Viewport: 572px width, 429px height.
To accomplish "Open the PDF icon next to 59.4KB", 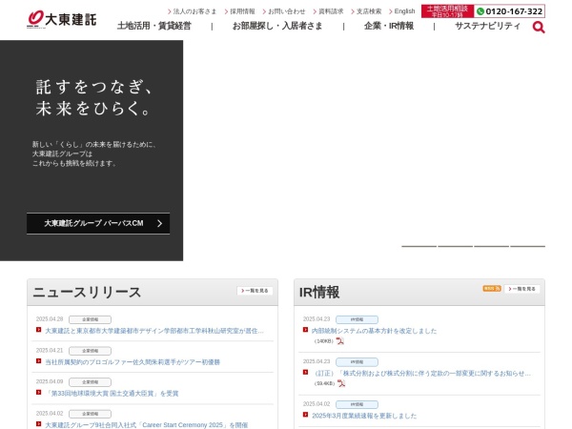I will pos(341,383).
